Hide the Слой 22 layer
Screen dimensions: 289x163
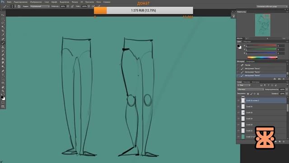pos(238,130)
